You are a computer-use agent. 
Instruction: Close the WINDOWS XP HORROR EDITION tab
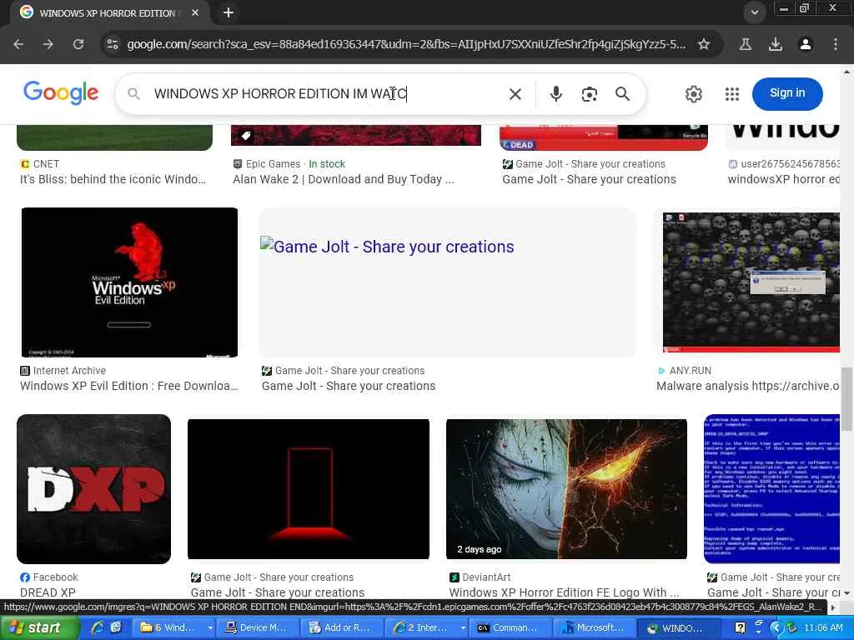195,12
